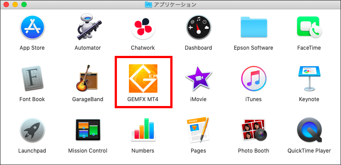Click the アプリケーション folder title icon
341x165 pixels.
(148, 4)
